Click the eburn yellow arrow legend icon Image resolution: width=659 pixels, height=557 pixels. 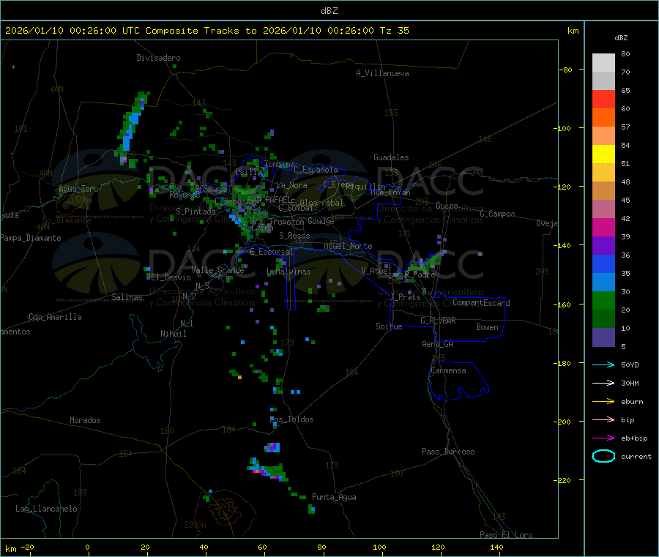603,402
